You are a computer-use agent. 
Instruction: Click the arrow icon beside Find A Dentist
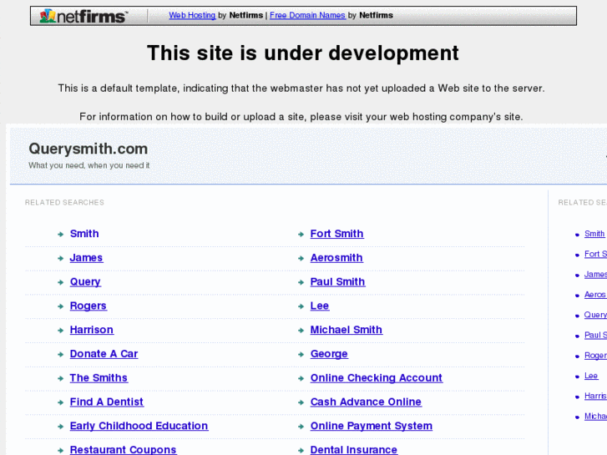(x=60, y=402)
